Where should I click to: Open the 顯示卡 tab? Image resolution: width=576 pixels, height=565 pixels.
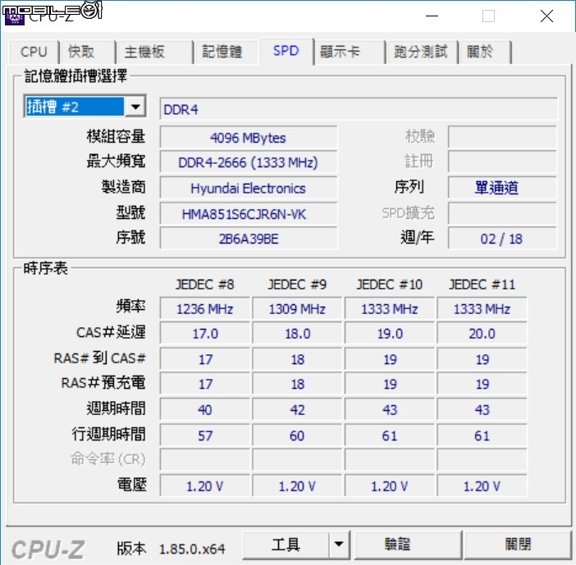[x=350, y=52]
